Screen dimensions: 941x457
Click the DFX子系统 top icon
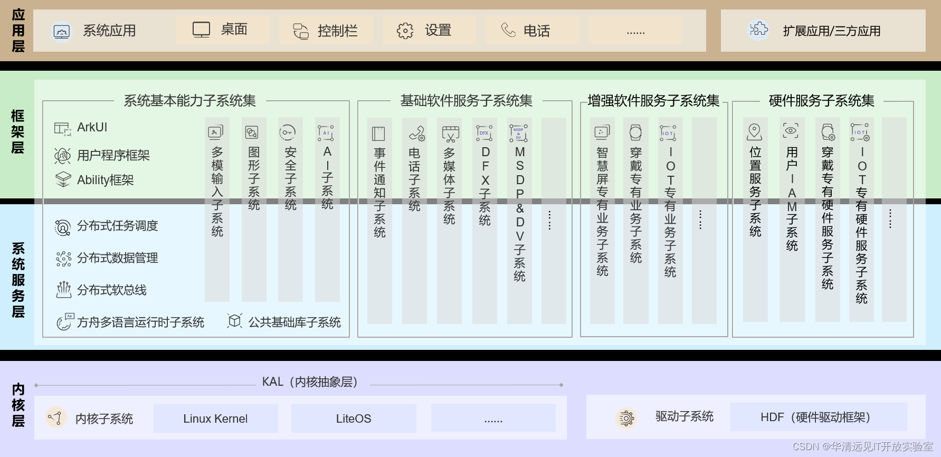pos(484,133)
